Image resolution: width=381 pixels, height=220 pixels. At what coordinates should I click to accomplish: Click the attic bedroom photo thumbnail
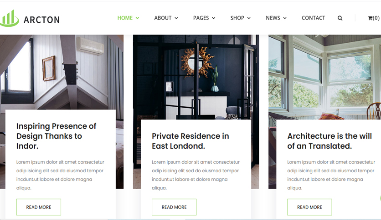pyautogui.click(x=62, y=72)
